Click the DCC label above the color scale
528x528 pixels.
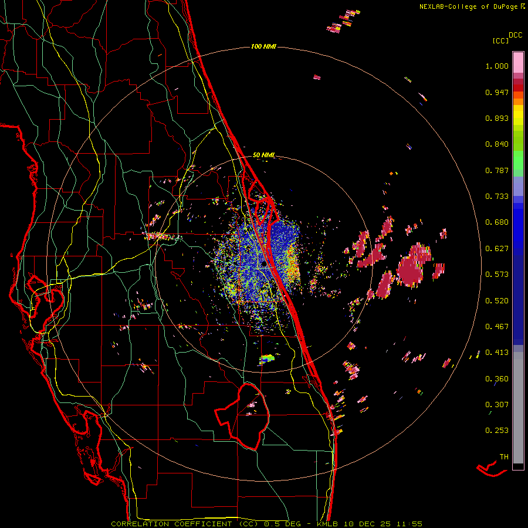(516, 35)
